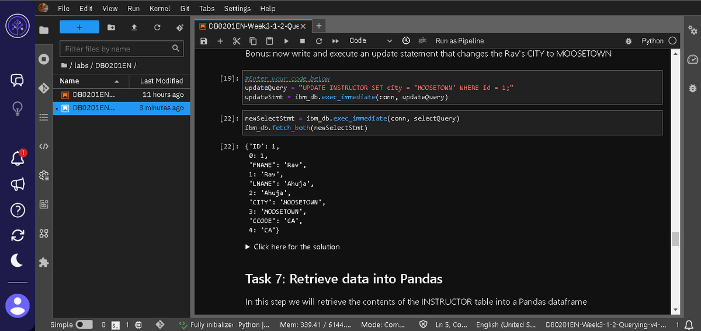This screenshot has width=701, height=331.
Task: Open the Kernel menu
Action: (x=160, y=9)
